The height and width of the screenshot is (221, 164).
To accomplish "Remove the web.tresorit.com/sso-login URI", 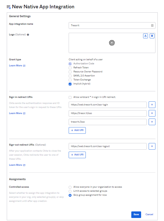I will pyautogui.click(x=152, y=105).
